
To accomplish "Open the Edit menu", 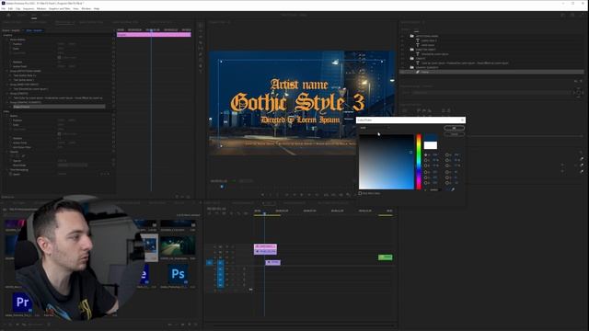I will [10, 8].
